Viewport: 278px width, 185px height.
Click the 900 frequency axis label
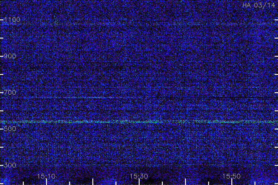[10, 56]
